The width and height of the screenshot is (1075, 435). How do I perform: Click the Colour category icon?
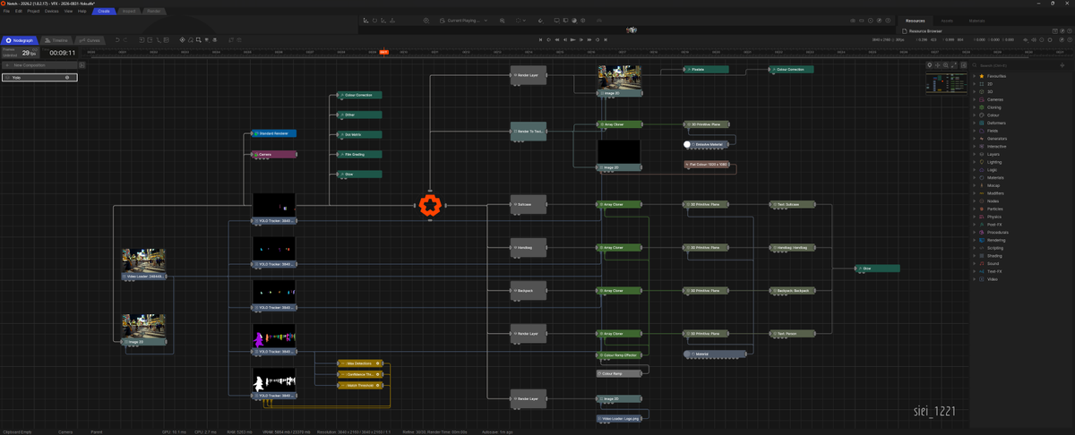pos(983,115)
